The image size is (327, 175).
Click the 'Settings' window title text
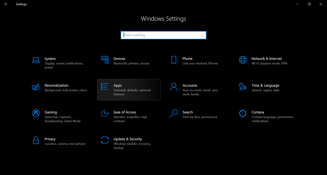[21, 4]
